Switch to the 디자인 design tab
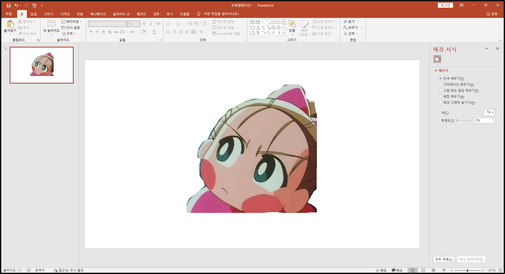This screenshot has width=505, height=274. coord(65,14)
